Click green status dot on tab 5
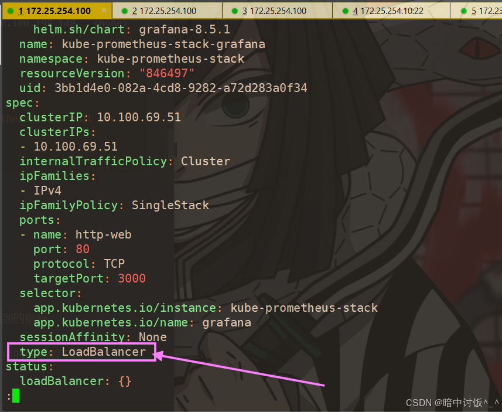This screenshot has width=502, height=412. coord(463,11)
